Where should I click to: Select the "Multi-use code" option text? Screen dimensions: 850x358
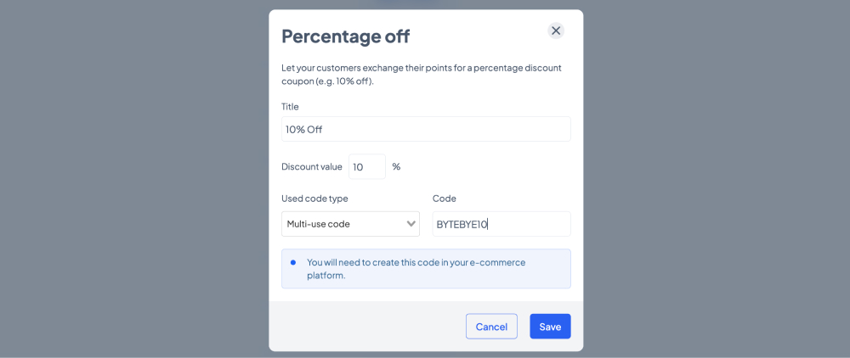click(x=318, y=224)
